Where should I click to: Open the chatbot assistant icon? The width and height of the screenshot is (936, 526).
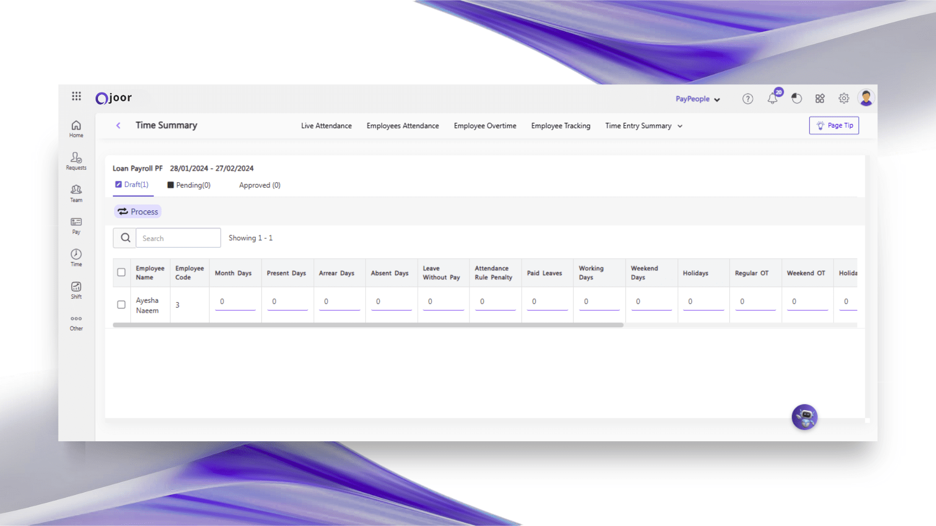(804, 417)
